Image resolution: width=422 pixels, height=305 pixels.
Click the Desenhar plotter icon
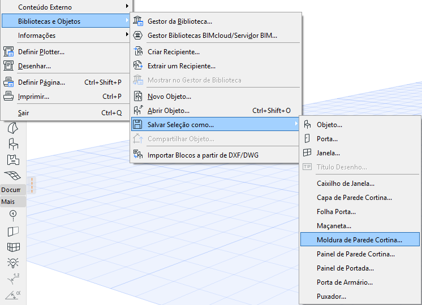pyautogui.click(x=8, y=66)
